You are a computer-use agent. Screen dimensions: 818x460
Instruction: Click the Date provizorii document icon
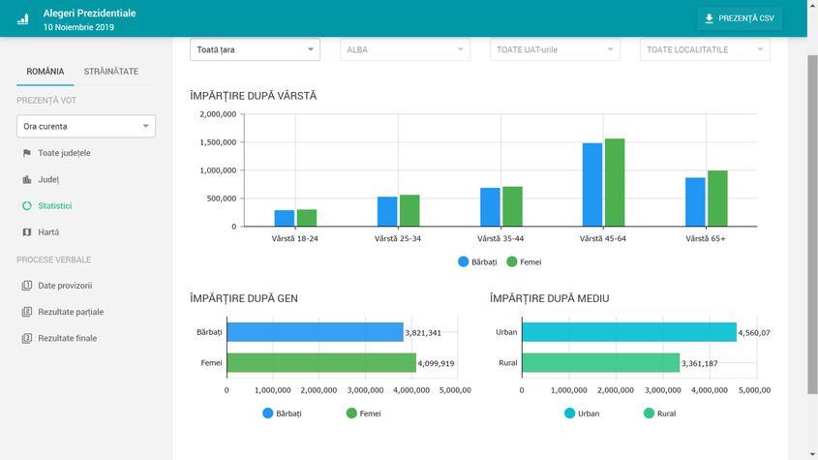tap(27, 286)
